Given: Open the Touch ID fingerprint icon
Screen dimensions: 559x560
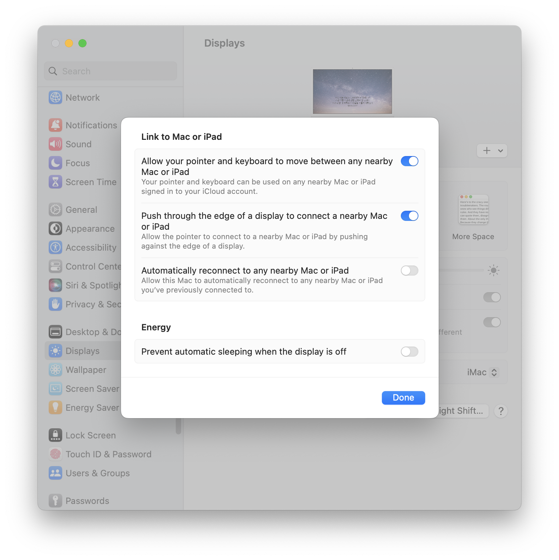Looking at the screenshot, I should (x=55, y=454).
